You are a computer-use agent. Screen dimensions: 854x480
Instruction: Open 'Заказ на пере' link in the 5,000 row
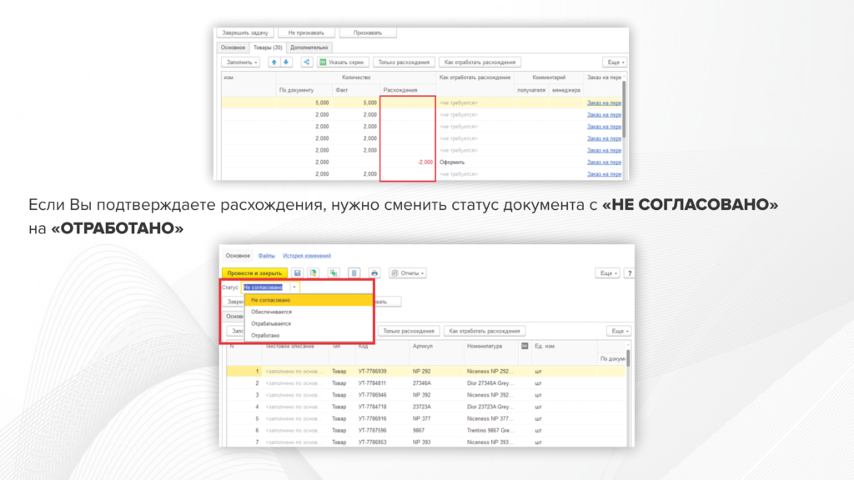pos(604,102)
